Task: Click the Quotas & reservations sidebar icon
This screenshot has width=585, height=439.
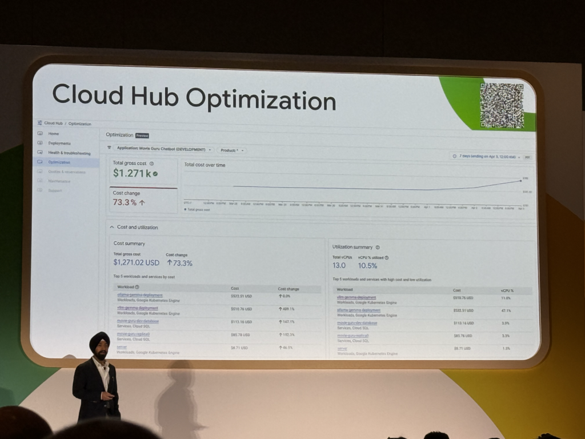Action: [x=40, y=171]
